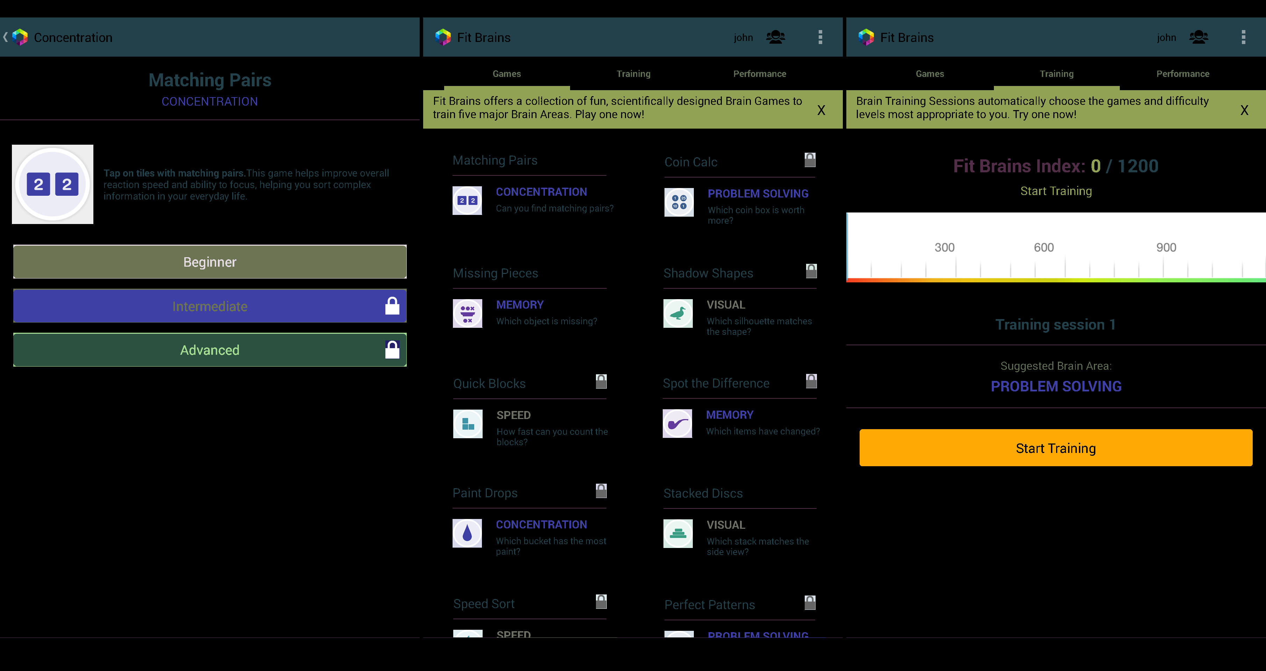Select Matching Pairs title in games list

(x=495, y=160)
